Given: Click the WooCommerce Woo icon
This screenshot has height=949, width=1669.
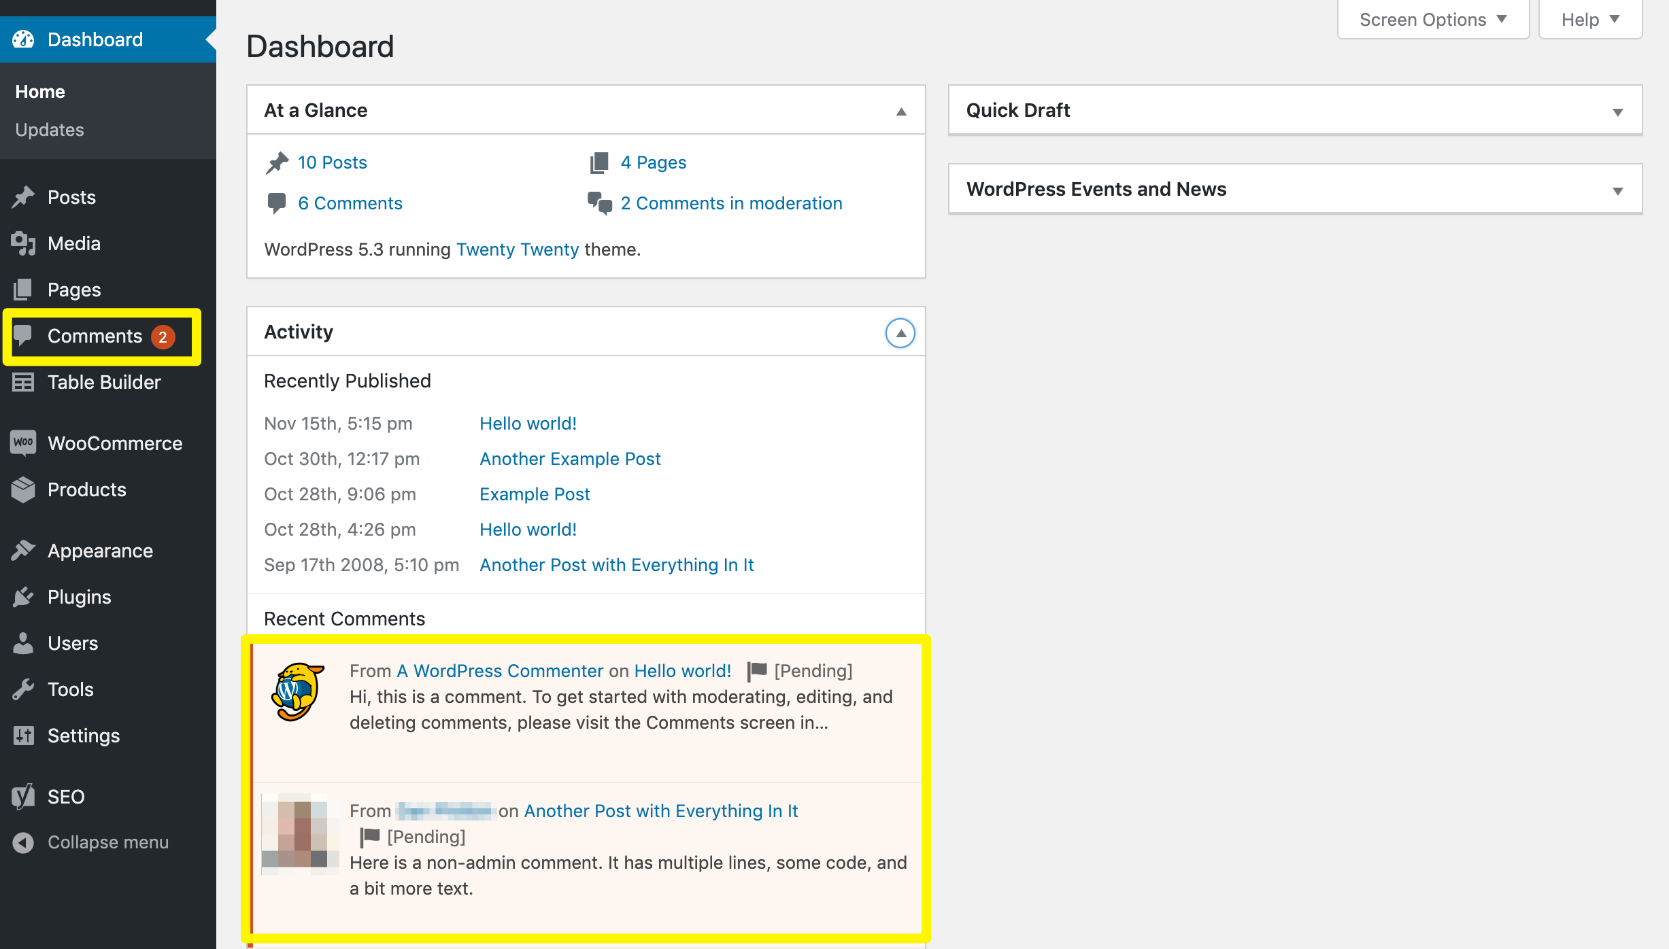Looking at the screenshot, I should pos(23,443).
